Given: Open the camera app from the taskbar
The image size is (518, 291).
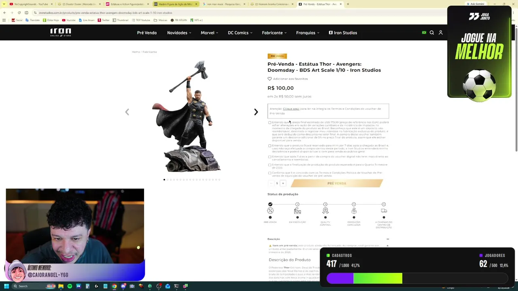Looking at the screenshot, I should (132, 286).
